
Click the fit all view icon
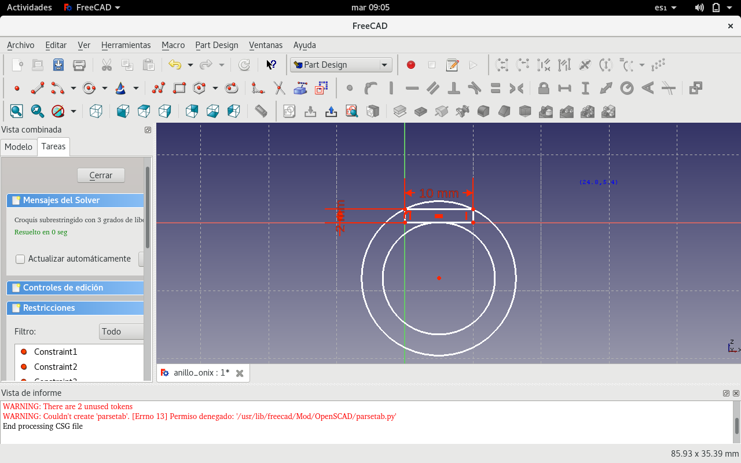(16, 111)
